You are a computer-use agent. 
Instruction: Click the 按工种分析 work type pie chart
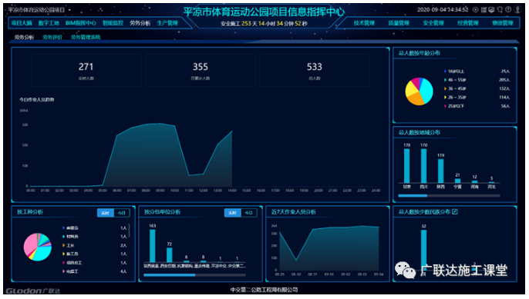click(x=38, y=247)
